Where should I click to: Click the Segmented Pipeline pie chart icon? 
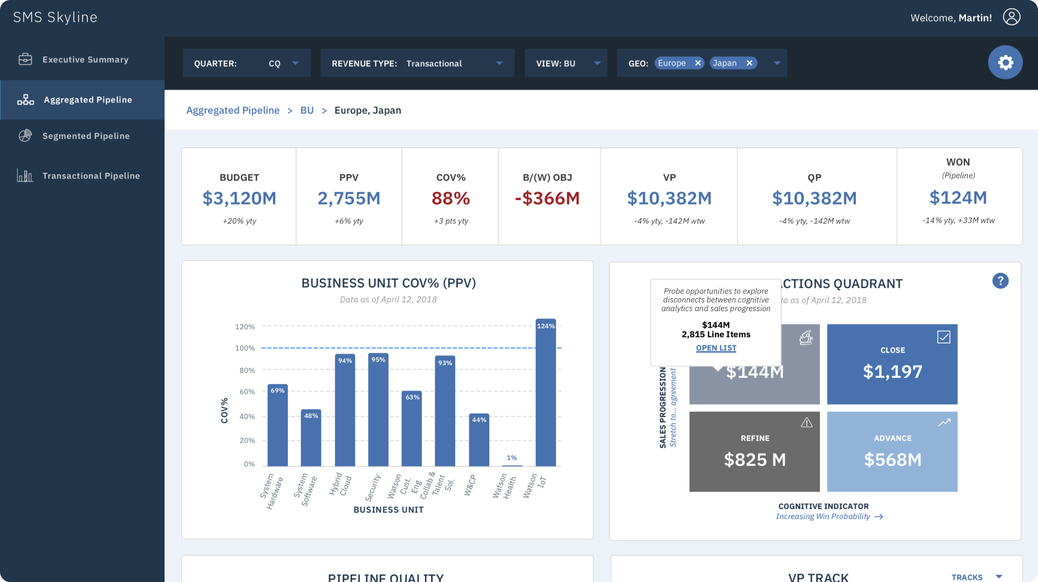point(25,136)
